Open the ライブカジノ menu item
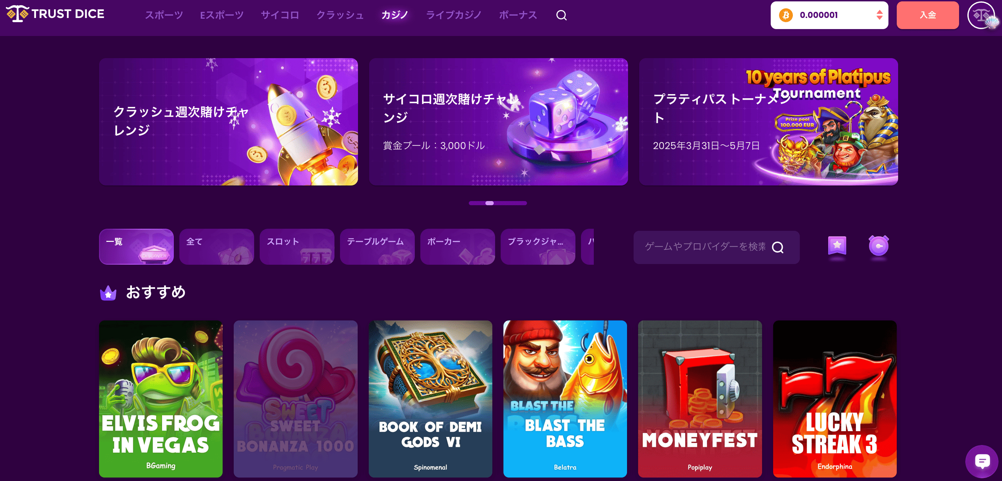The width and height of the screenshot is (1002, 481). pyautogui.click(x=454, y=15)
